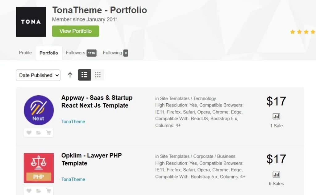The height and width of the screenshot is (195, 316).
Task: Click the collection folder icon under Opklim
Action: (x=39, y=191)
